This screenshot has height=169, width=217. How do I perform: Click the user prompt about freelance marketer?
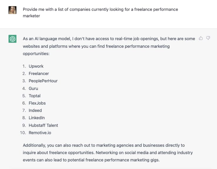tap(100, 12)
